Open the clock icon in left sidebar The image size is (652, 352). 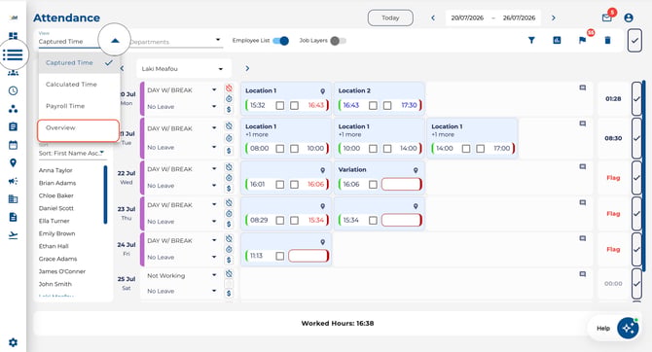click(x=14, y=90)
